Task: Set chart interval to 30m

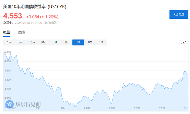Action: pos(44,42)
